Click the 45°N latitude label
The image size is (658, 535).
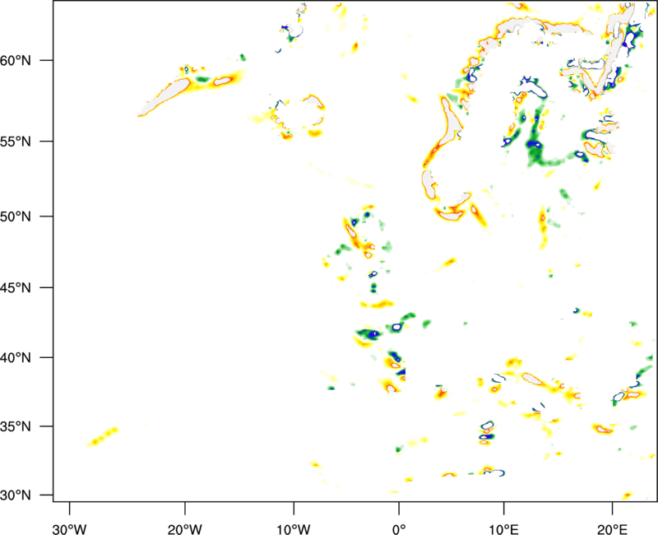(x=16, y=287)
